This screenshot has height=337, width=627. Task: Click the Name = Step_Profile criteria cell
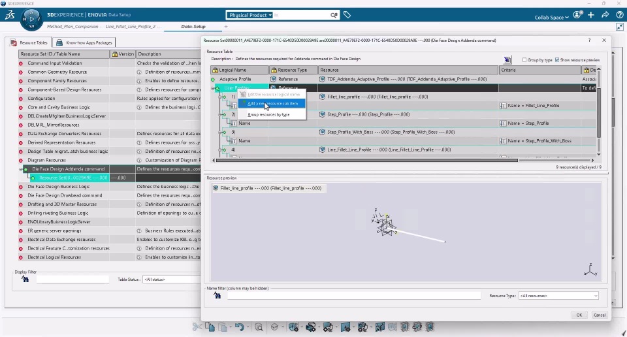pyautogui.click(x=540, y=123)
